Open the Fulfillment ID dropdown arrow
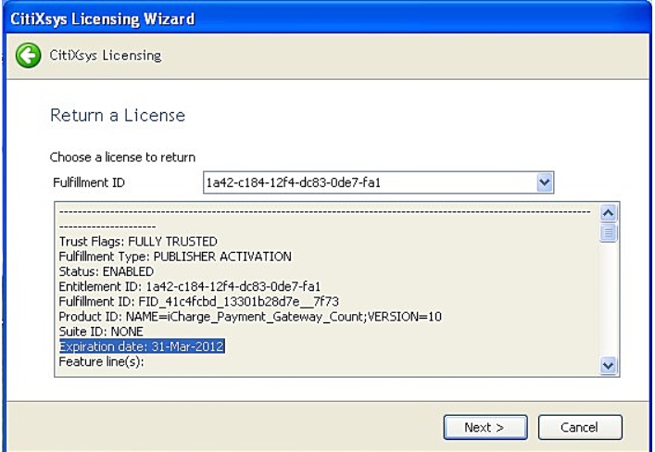The width and height of the screenshot is (655, 452). [545, 182]
